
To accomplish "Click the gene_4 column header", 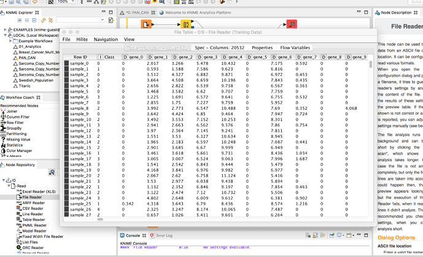I will (x=233, y=57).
